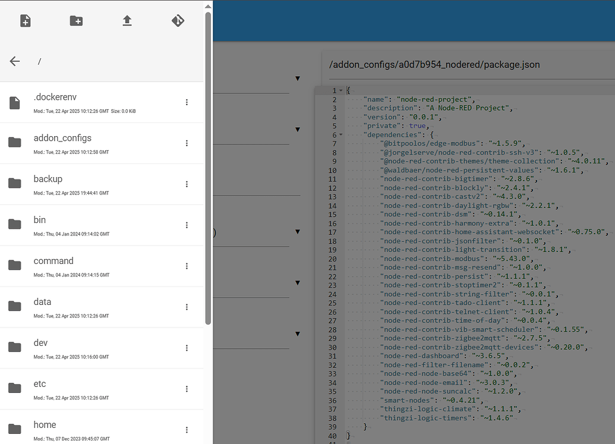Open options menu for backup folder
615x444 pixels.
tap(187, 184)
